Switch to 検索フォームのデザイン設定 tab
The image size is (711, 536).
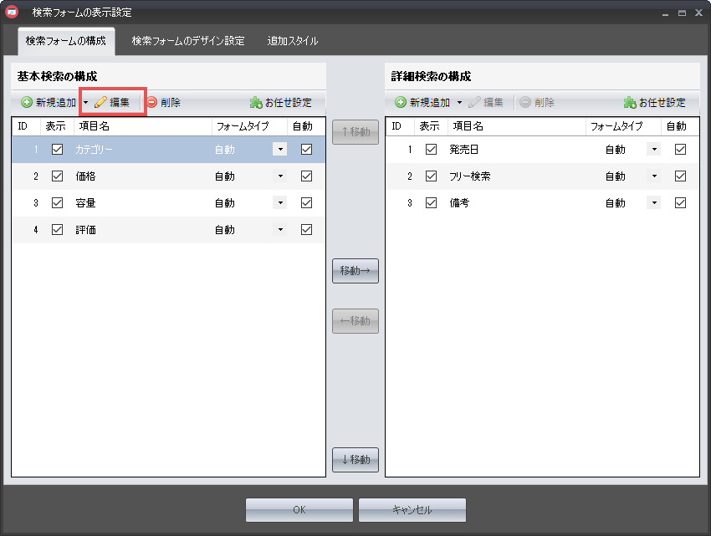(x=188, y=41)
